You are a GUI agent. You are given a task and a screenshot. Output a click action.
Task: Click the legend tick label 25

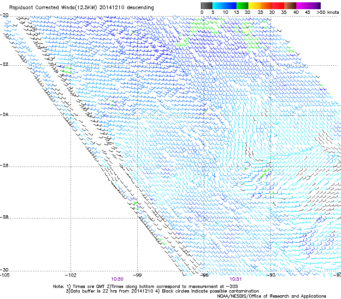coord(260,12)
